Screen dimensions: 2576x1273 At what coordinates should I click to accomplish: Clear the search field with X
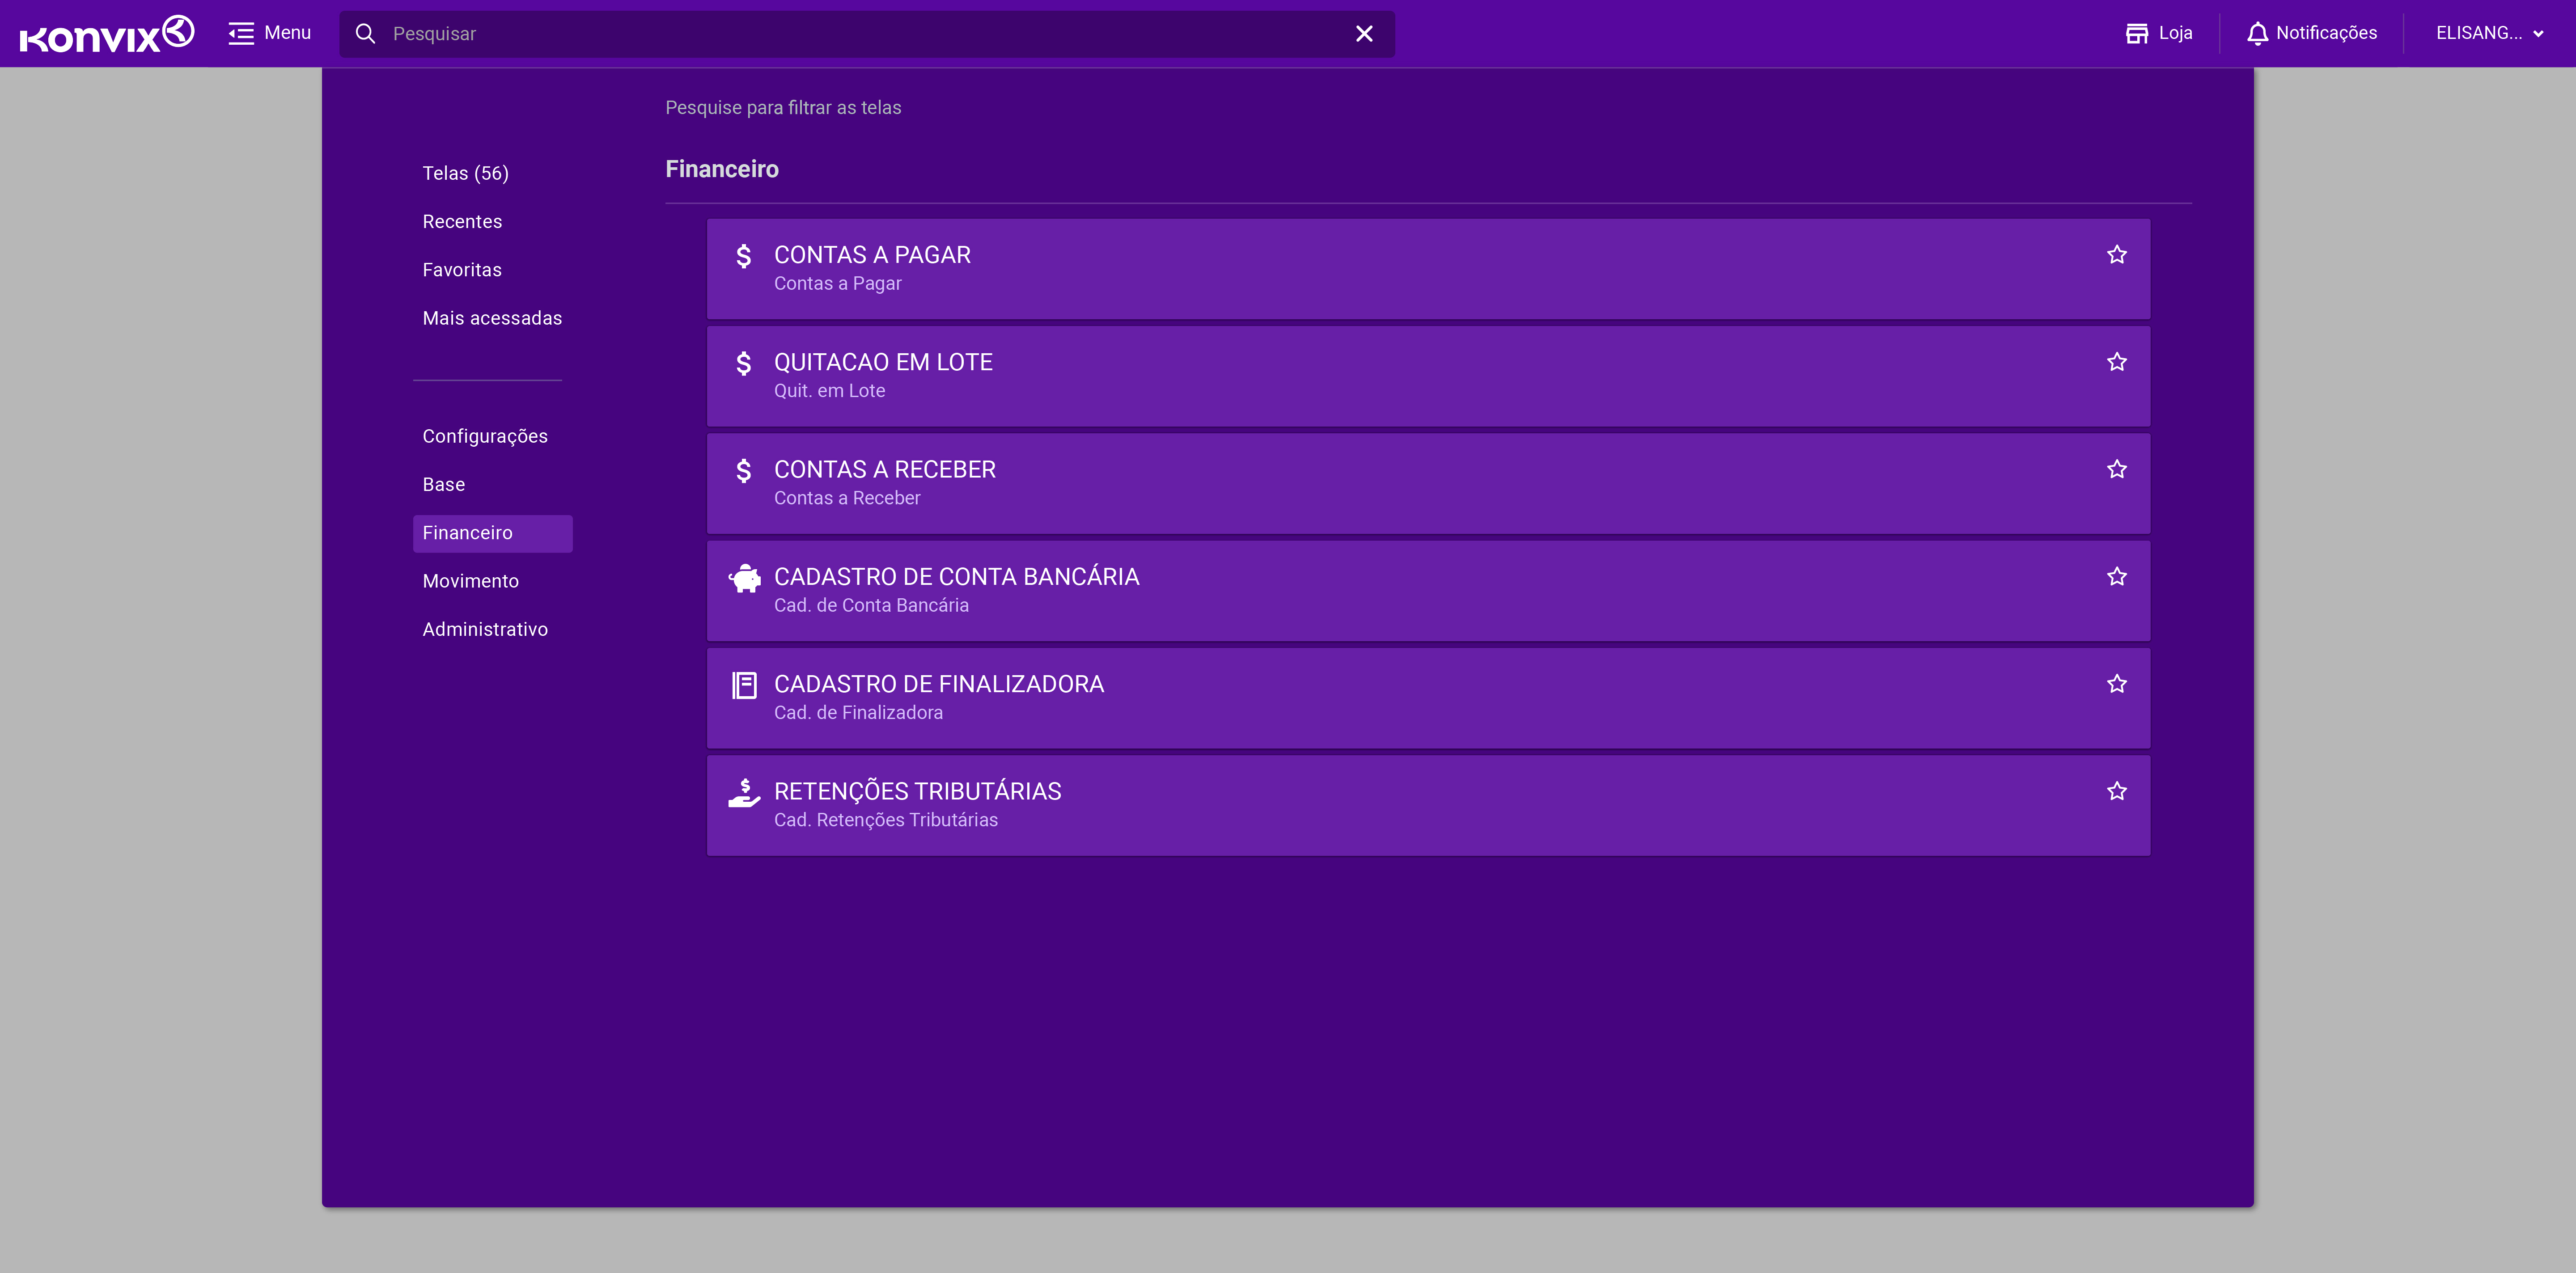click(x=1363, y=34)
